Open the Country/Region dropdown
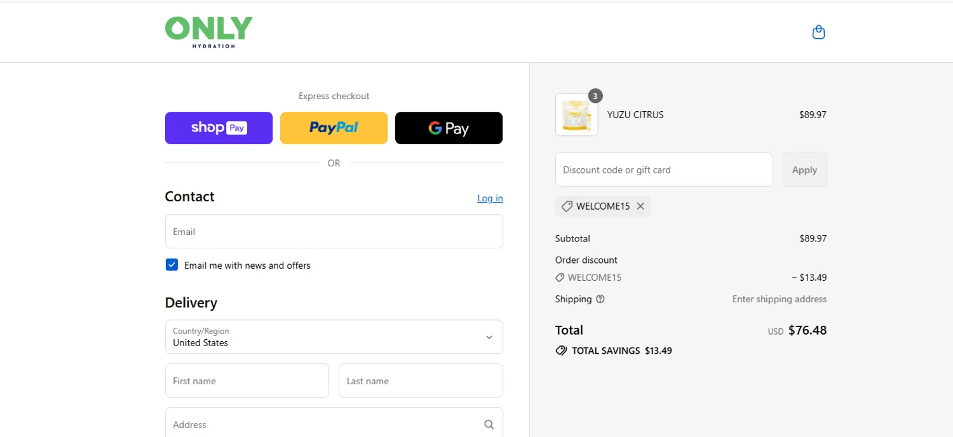The width and height of the screenshot is (953, 437). [334, 337]
